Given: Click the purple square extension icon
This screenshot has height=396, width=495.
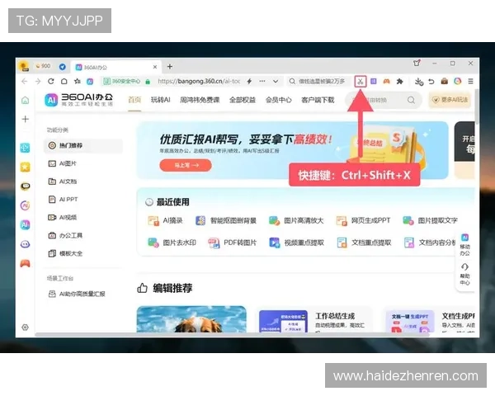Looking at the screenshot, I should pyautogui.click(x=374, y=82).
